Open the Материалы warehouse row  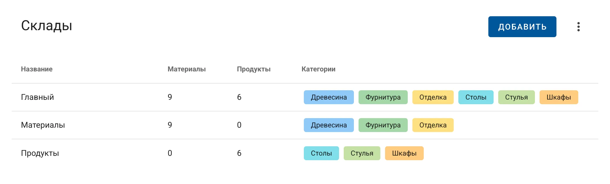[43, 125]
